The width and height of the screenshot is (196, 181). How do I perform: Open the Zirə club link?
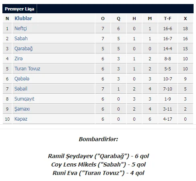click(19, 59)
